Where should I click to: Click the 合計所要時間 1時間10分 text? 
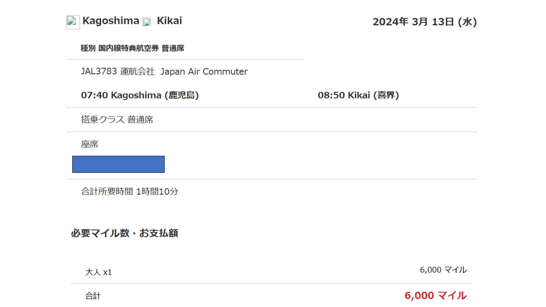pyautogui.click(x=129, y=192)
